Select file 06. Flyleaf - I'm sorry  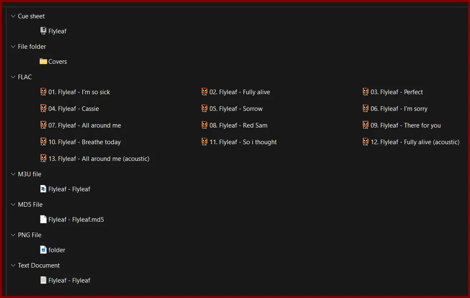(x=399, y=109)
